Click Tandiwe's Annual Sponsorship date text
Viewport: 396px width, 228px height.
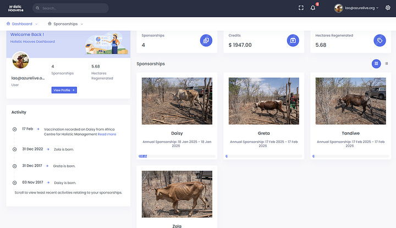tap(350, 144)
